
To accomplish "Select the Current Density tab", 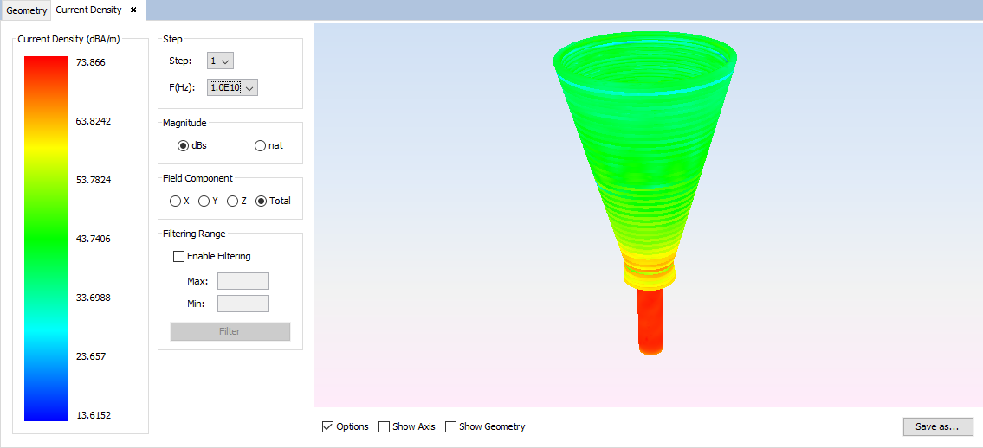I will point(88,10).
